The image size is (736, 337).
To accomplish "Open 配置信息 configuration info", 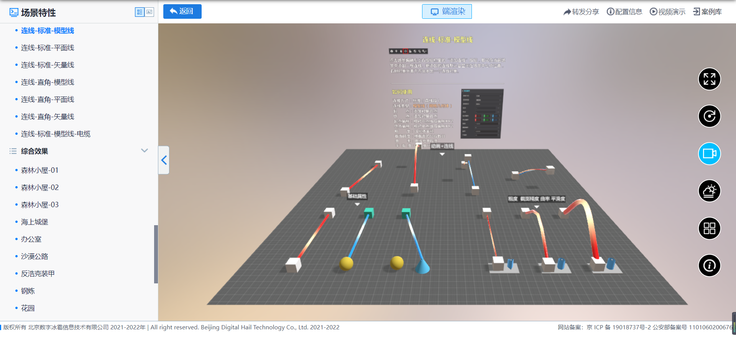I will [624, 12].
